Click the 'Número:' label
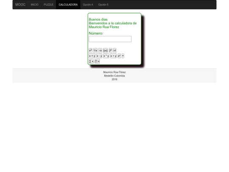The height and width of the screenshot is (172, 229). click(96, 34)
